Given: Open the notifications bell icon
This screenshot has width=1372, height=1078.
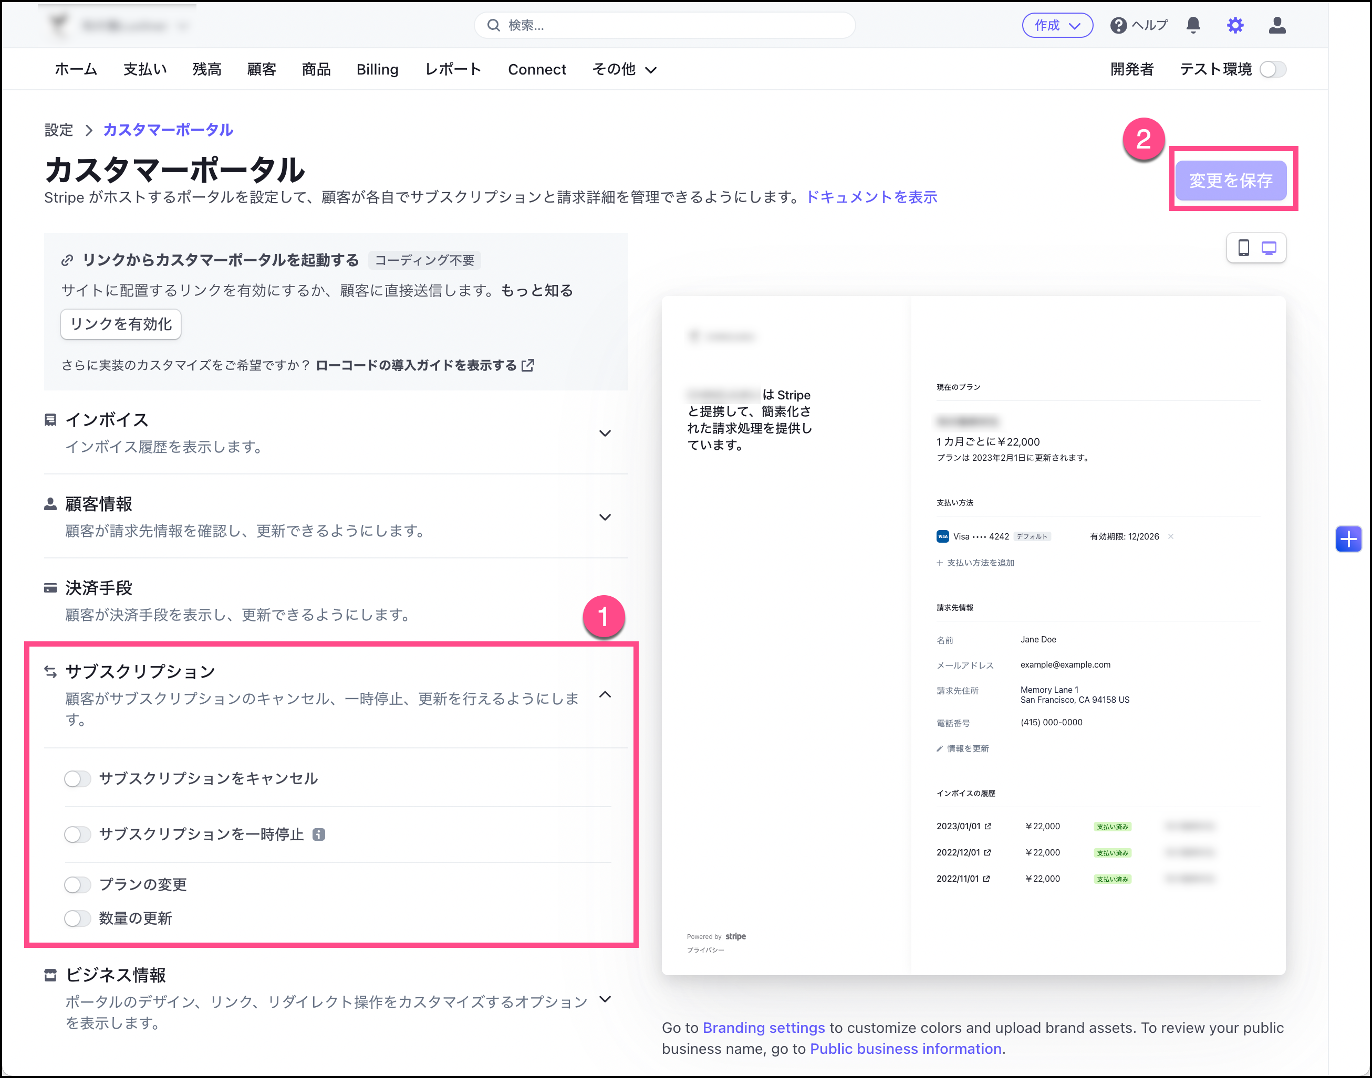Looking at the screenshot, I should click(1192, 25).
